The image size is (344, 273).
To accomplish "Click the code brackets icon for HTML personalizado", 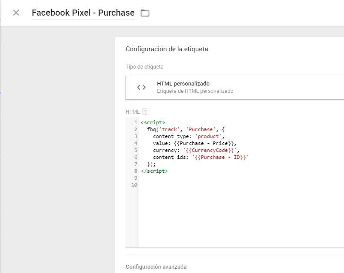I will tap(141, 87).
